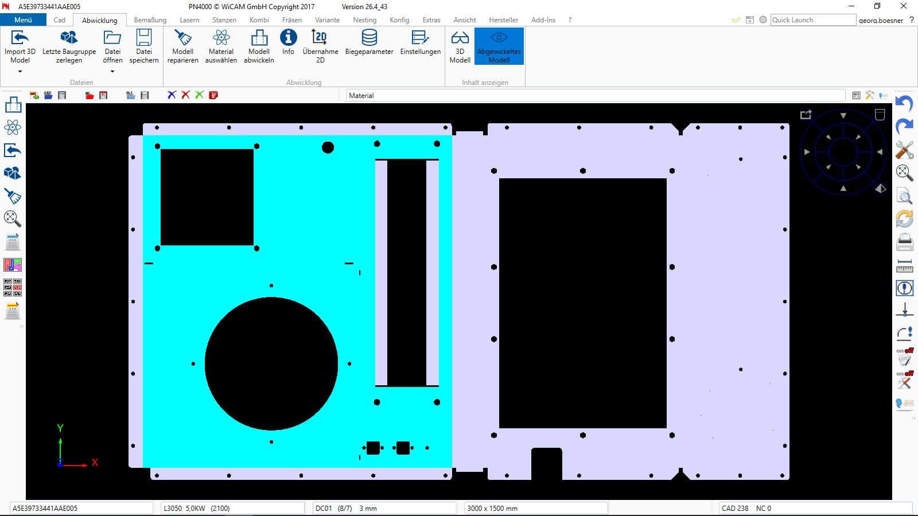Expand the Import 3D Model dropdown arrow
Image resolution: width=918 pixels, height=516 pixels.
[20, 72]
